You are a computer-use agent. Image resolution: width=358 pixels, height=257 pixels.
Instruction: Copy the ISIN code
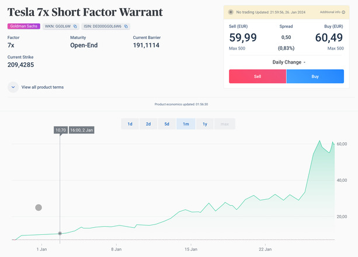(126, 26)
